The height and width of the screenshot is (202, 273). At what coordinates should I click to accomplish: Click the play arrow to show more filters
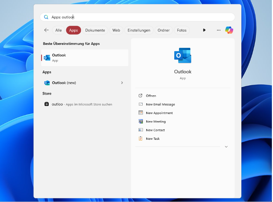[x=204, y=30]
